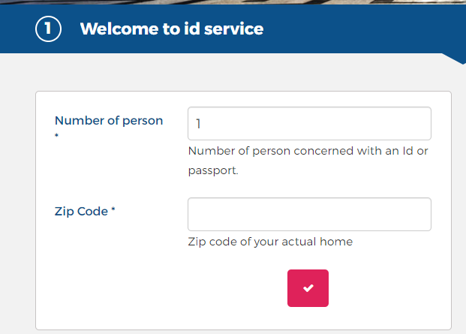Screen dimensions: 466x334
Task: Click the required asterisk beside Zip Code
Action: pyautogui.click(x=113, y=209)
